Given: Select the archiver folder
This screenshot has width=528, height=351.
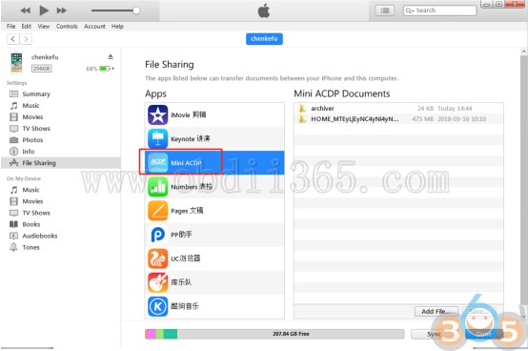Looking at the screenshot, I should [398, 108].
